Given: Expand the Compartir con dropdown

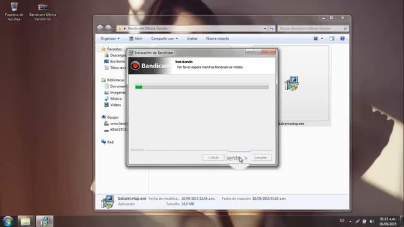Looking at the screenshot, I should (164, 38).
